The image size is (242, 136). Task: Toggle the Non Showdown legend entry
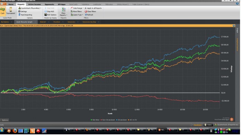[108, 120]
